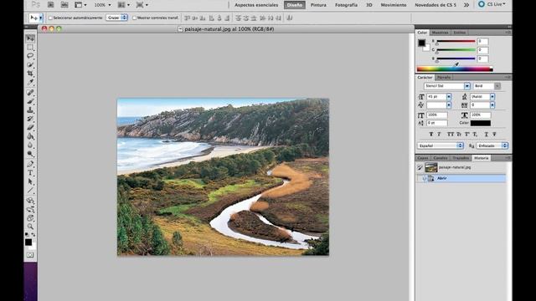Open CS Live menu button
536x301 pixels.
coord(492,4)
